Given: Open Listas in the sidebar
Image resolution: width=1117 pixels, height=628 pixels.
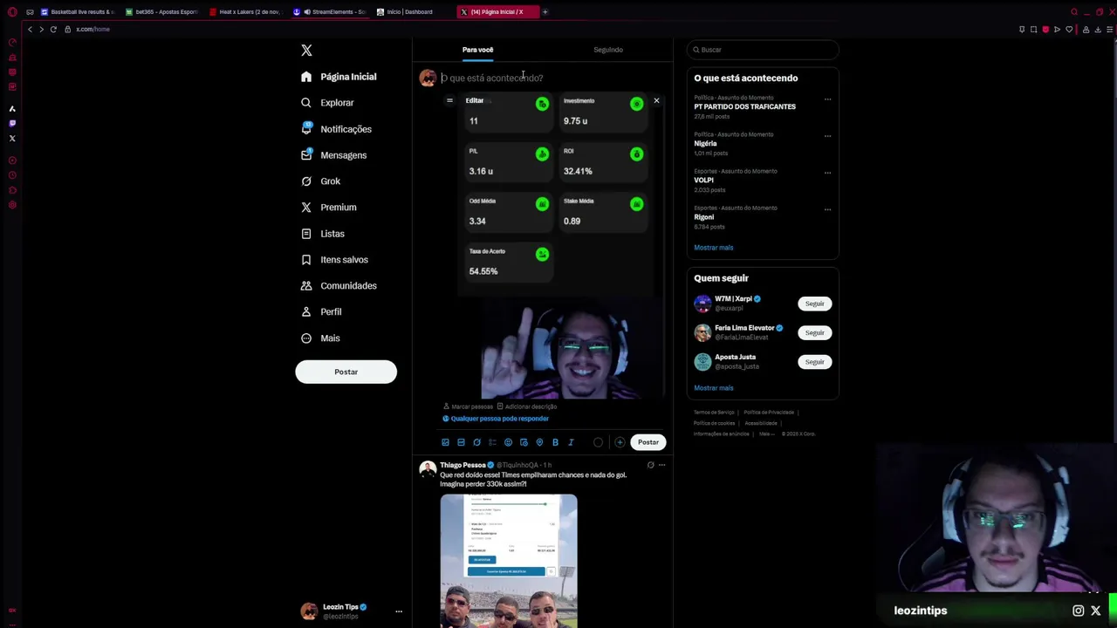Looking at the screenshot, I should coord(323,234).
